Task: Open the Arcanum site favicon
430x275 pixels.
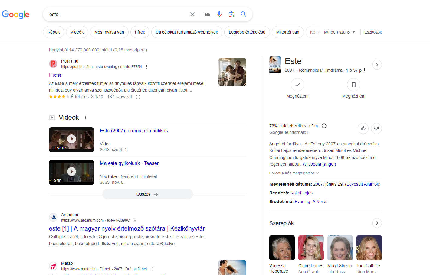Action: point(53,217)
